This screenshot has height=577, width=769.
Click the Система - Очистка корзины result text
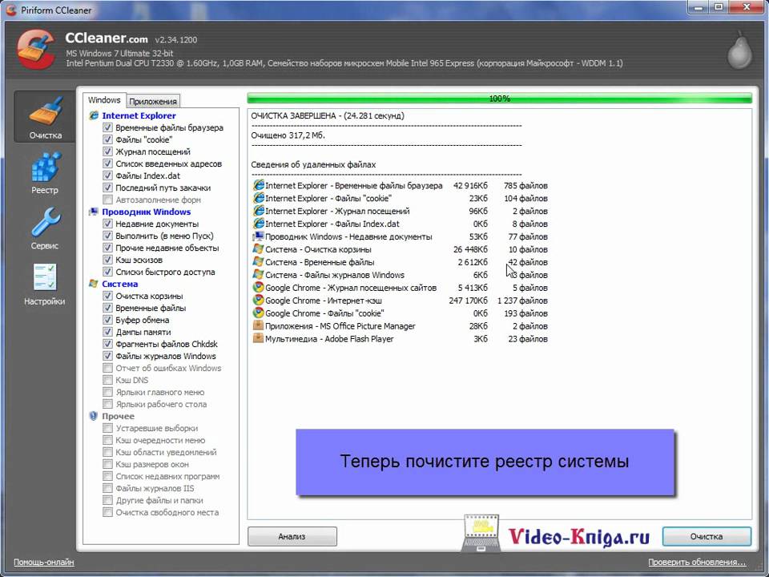(318, 249)
